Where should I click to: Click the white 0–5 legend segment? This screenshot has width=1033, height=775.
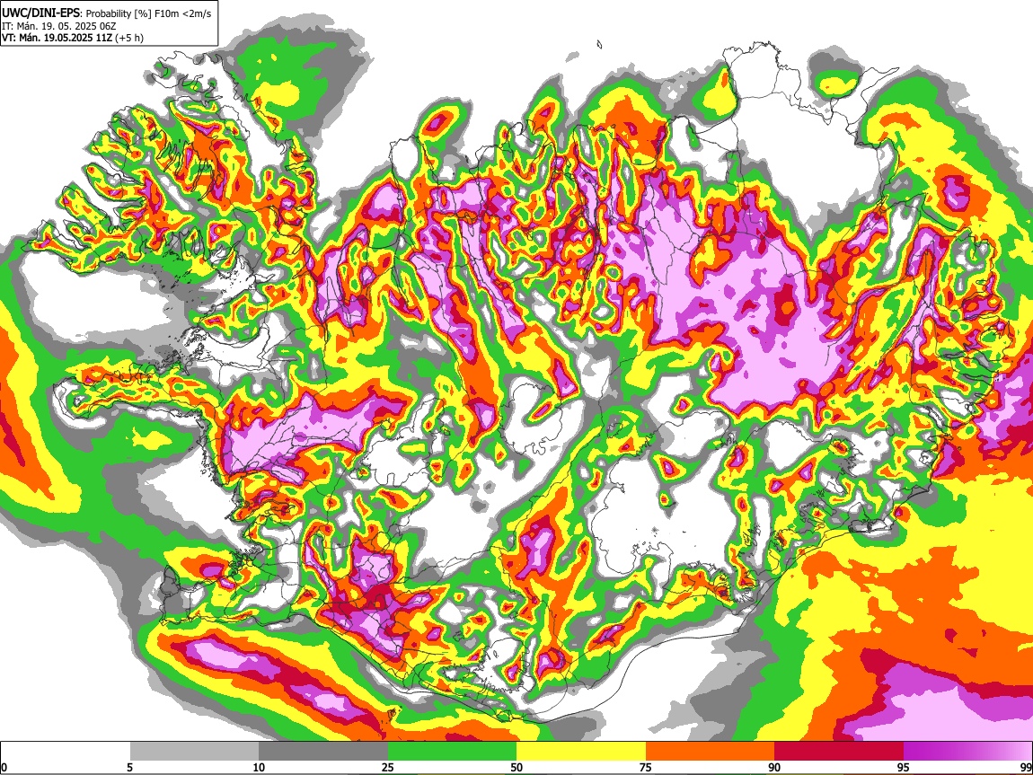66,751
